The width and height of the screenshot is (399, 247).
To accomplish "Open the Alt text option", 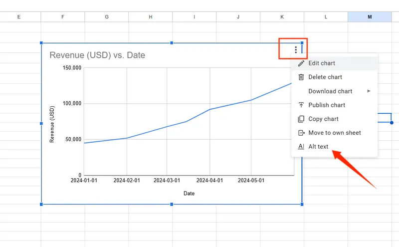I will [x=318, y=147].
